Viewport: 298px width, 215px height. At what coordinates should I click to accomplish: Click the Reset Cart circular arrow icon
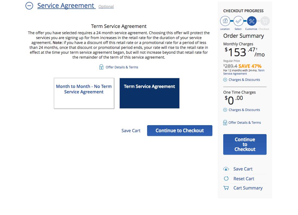pyautogui.click(x=226, y=179)
